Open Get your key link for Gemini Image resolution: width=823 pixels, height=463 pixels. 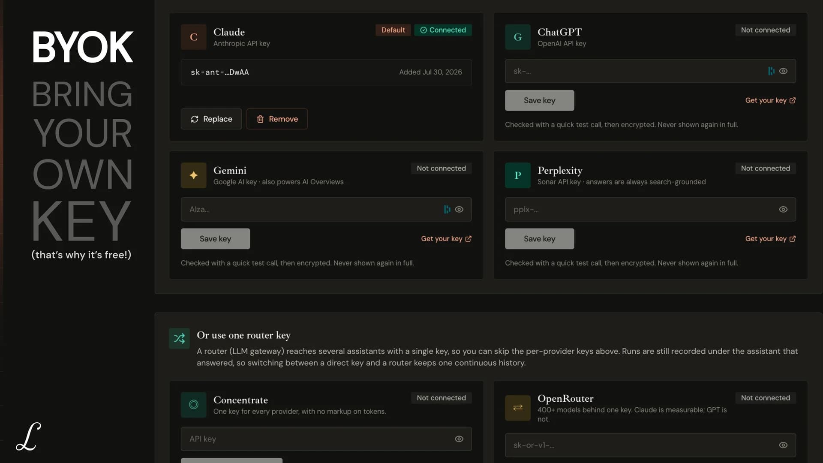pyautogui.click(x=446, y=239)
